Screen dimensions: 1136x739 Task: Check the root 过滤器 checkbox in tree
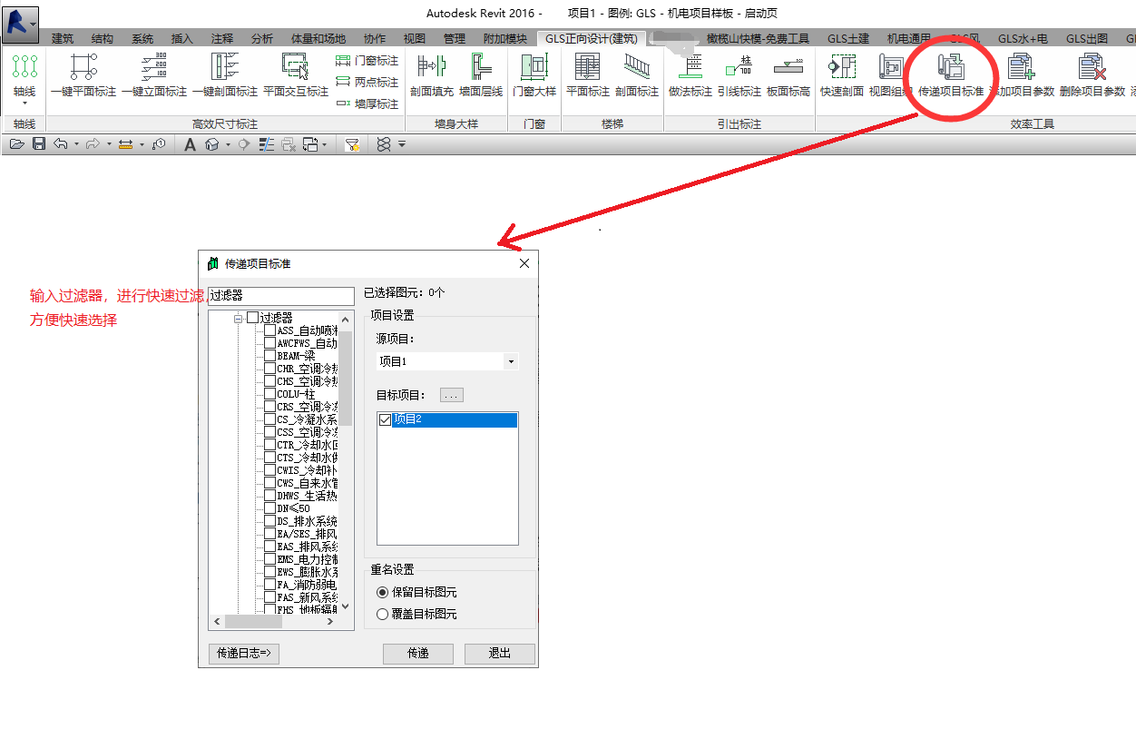[x=253, y=318]
